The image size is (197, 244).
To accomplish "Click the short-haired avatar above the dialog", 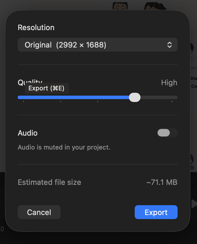I will pyautogui.click(x=120, y=6).
